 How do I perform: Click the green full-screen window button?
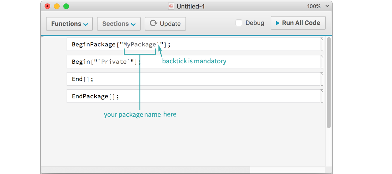tap(66, 6)
